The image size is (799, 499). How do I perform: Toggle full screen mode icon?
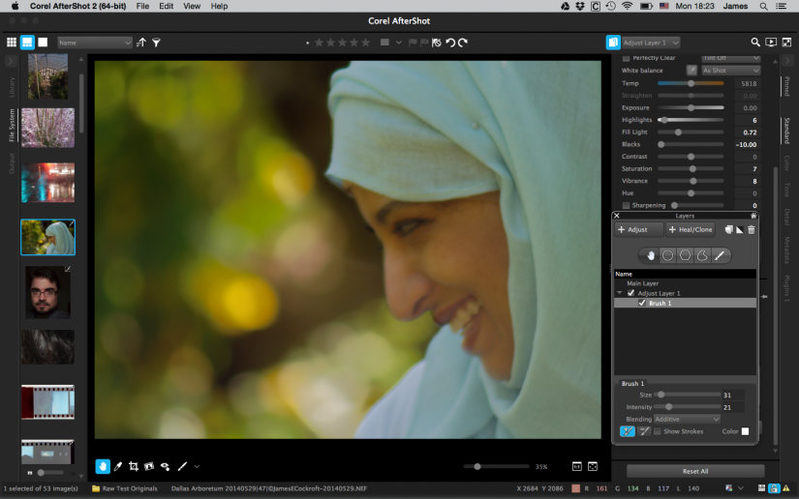[786, 43]
